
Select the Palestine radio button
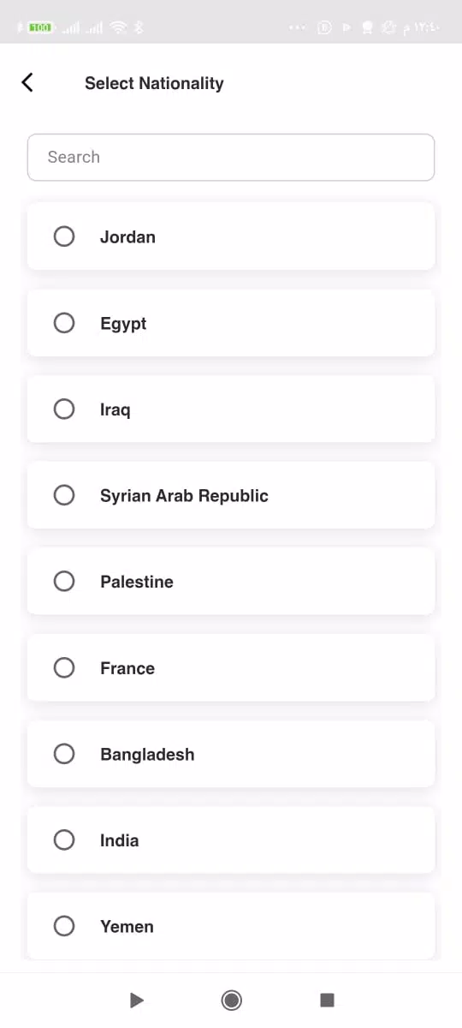point(64,582)
